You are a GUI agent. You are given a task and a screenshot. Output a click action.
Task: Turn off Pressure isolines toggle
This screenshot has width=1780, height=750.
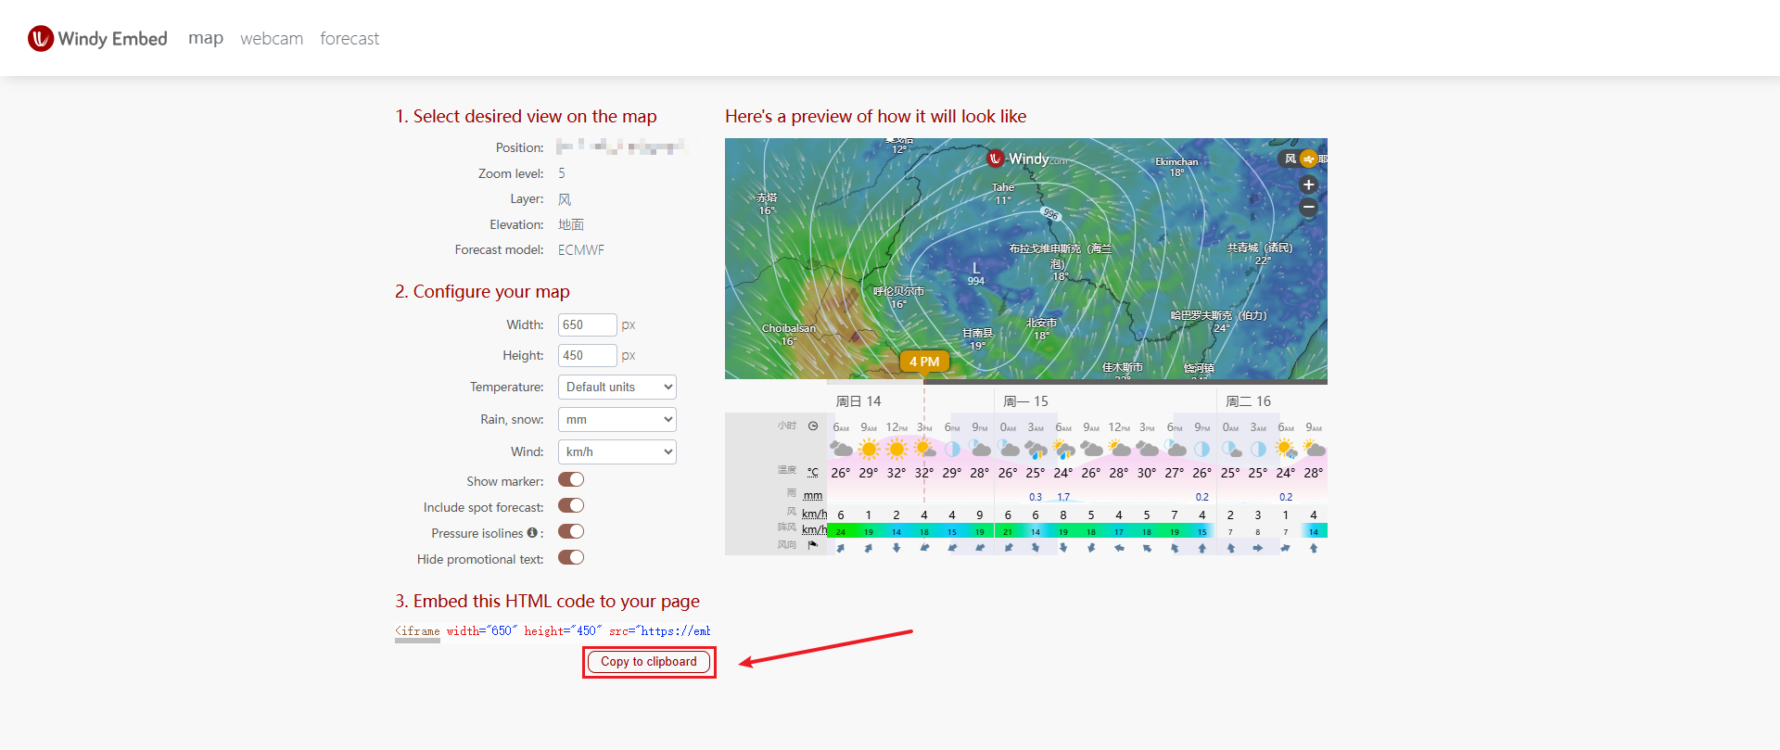(571, 532)
